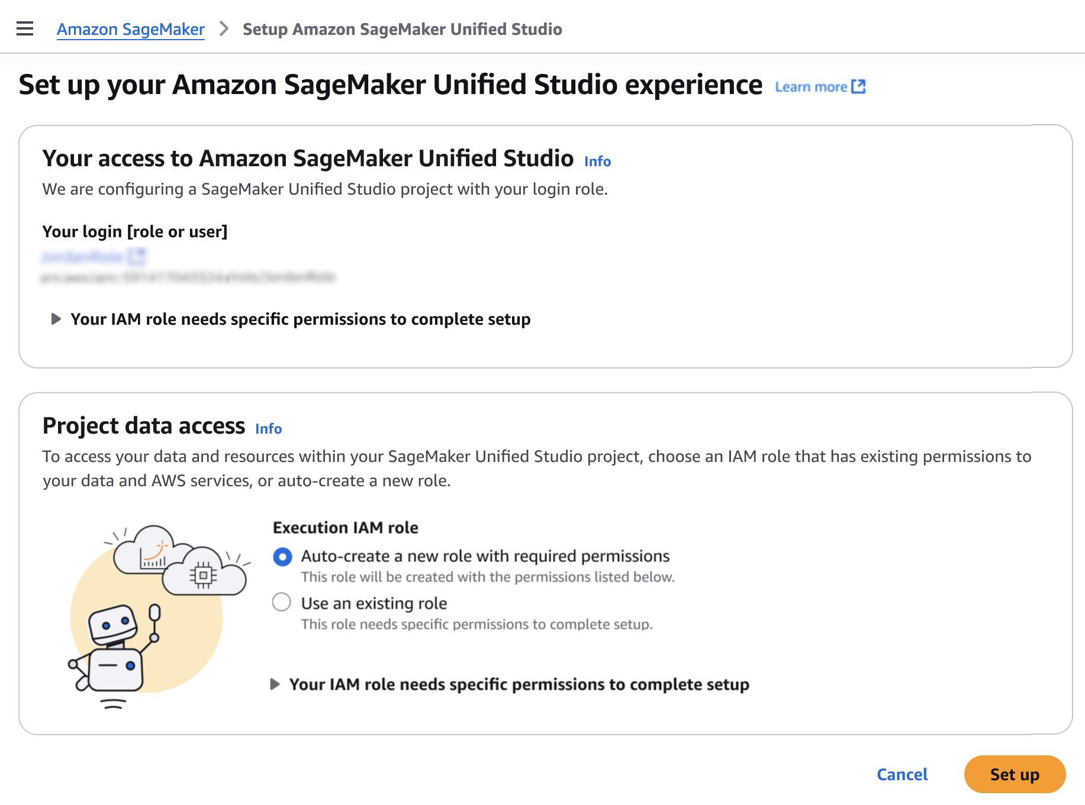This screenshot has width=1085, height=805.
Task: Click the Learn more external link icon
Action: pos(858,86)
